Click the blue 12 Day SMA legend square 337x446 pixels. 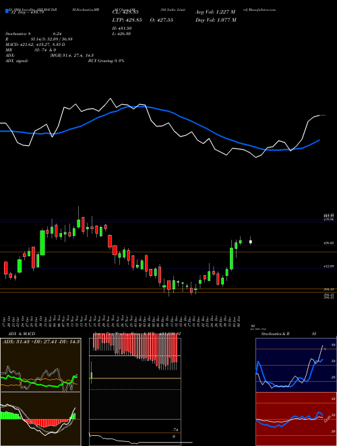[7, 11]
